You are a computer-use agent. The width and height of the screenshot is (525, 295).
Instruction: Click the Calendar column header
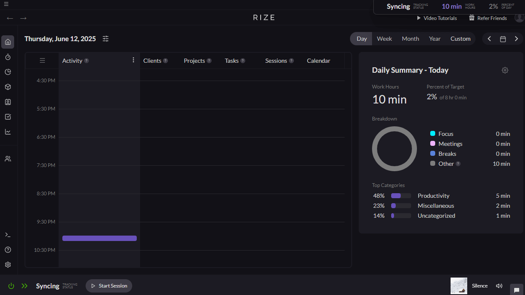click(318, 61)
